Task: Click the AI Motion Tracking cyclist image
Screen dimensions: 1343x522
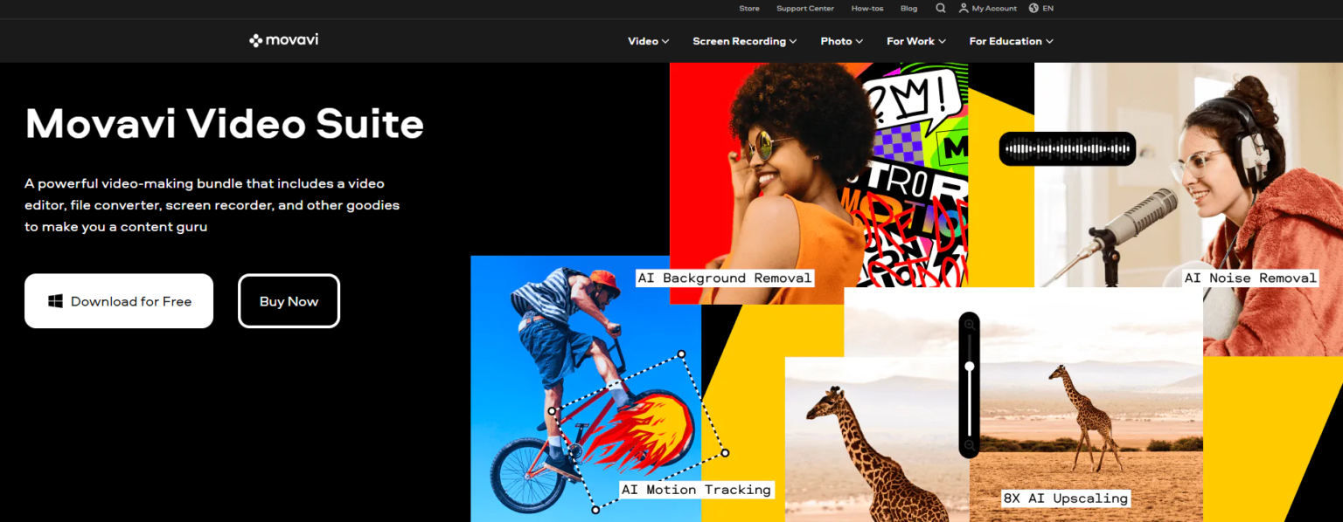Action: tap(586, 388)
